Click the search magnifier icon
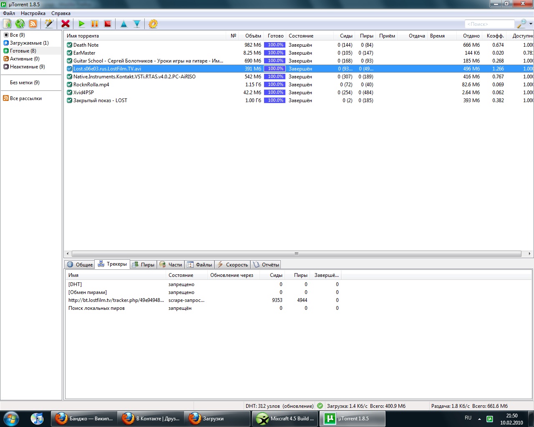The image size is (534, 427). (x=521, y=24)
